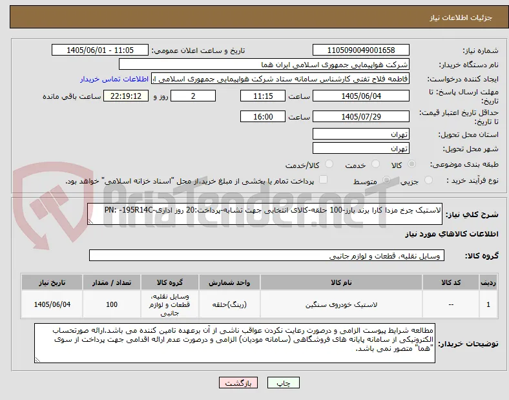Click the گروه کالا column header
Screen dimensions: 509x400
[170, 282]
